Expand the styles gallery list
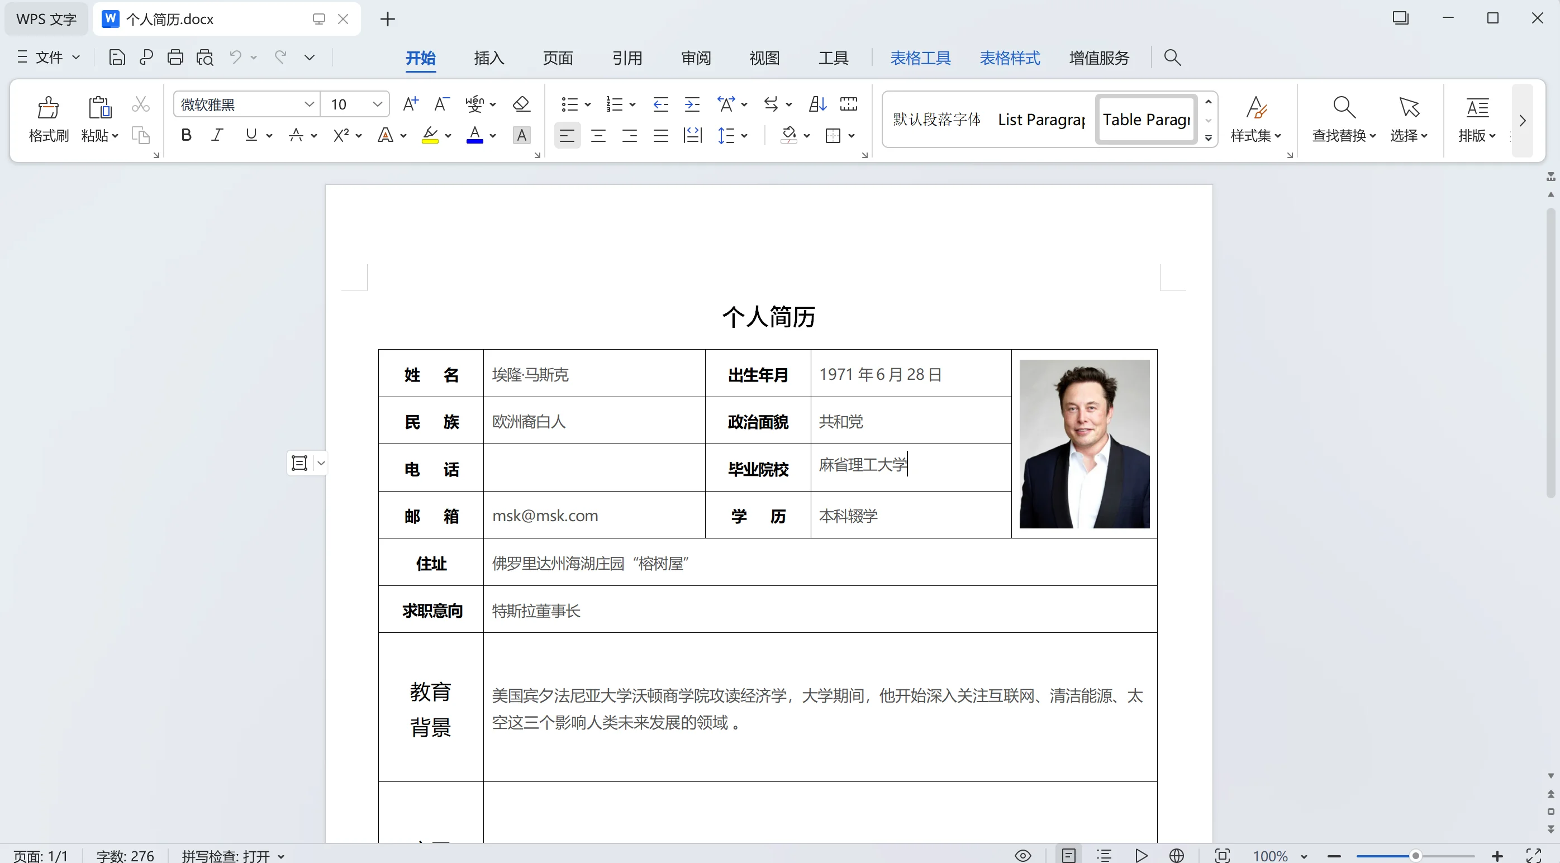This screenshot has height=863, width=1560. click(x=1208, y=138)
